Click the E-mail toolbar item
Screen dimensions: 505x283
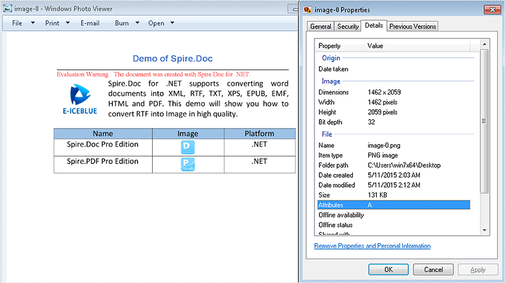click(x=90, y=23)
